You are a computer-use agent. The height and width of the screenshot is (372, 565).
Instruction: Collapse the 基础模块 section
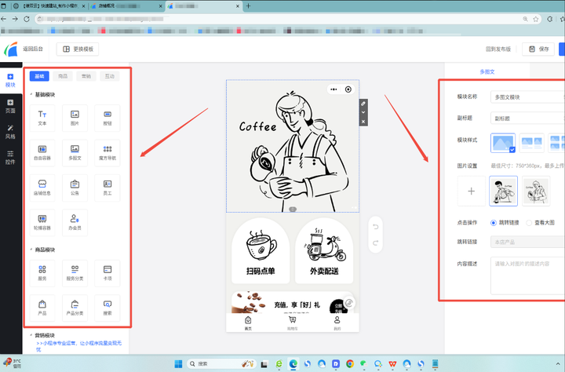coord(31,94)
